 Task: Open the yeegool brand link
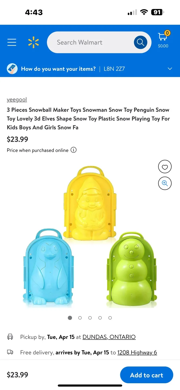click(17, 100)
